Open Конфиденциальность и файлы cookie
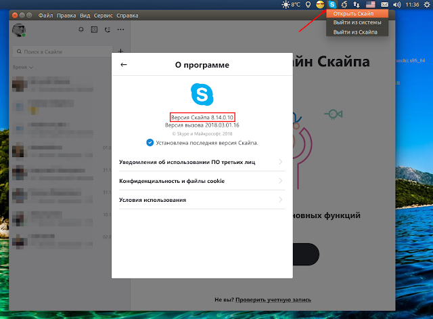This screenshot has width=433, height=319. click(x=202, y=181)
